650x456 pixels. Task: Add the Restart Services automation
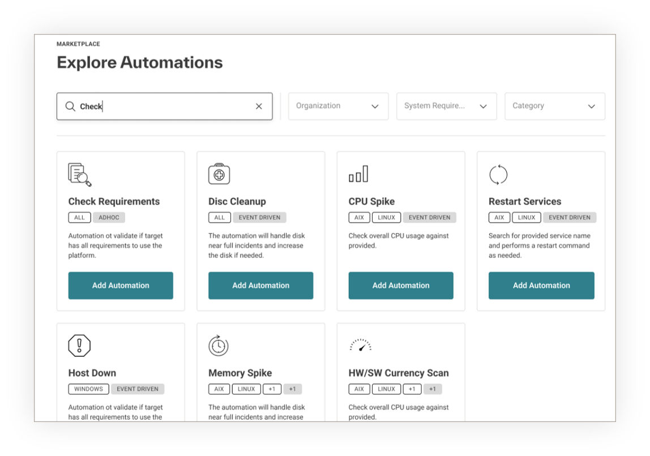click(541, 285)
